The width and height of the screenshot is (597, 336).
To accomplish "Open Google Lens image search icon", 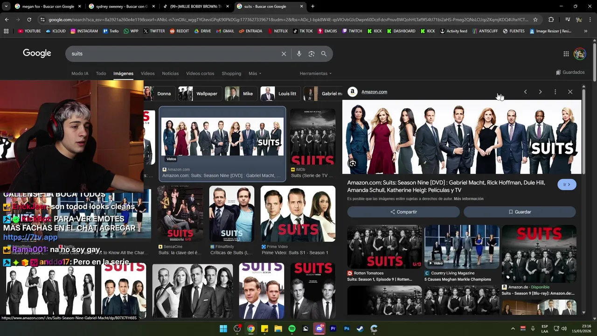I will click(312, 54).
